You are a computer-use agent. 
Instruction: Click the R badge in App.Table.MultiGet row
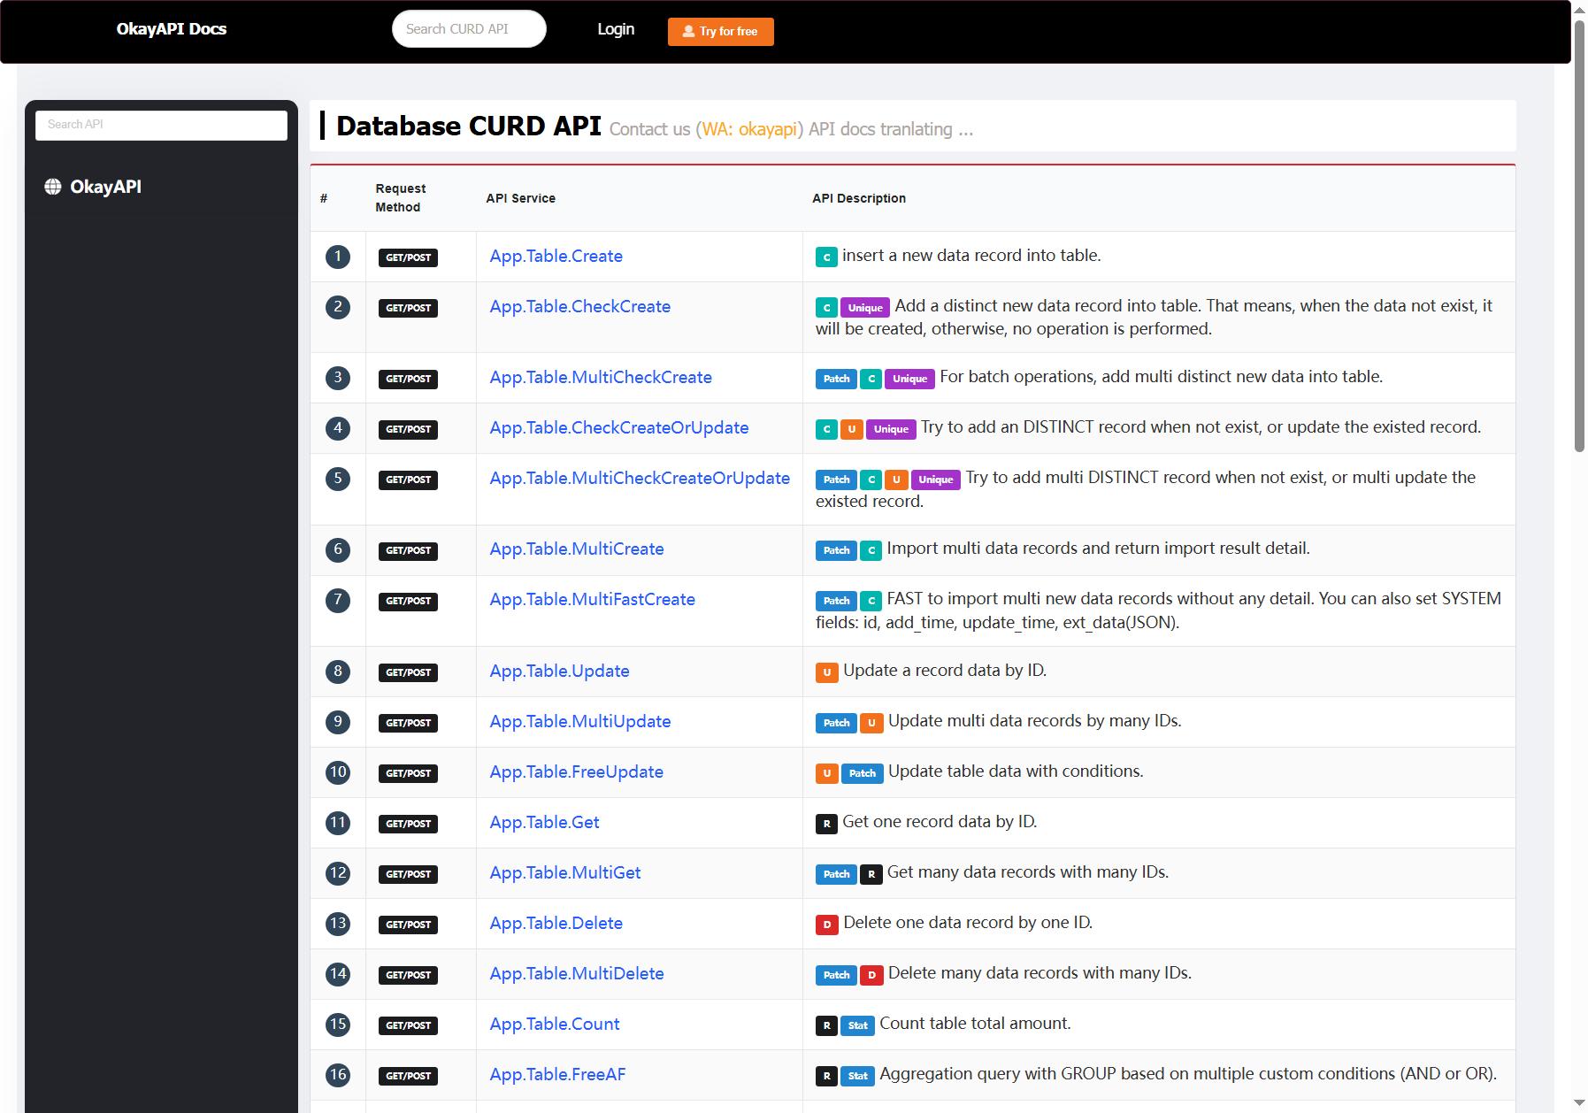871,874
